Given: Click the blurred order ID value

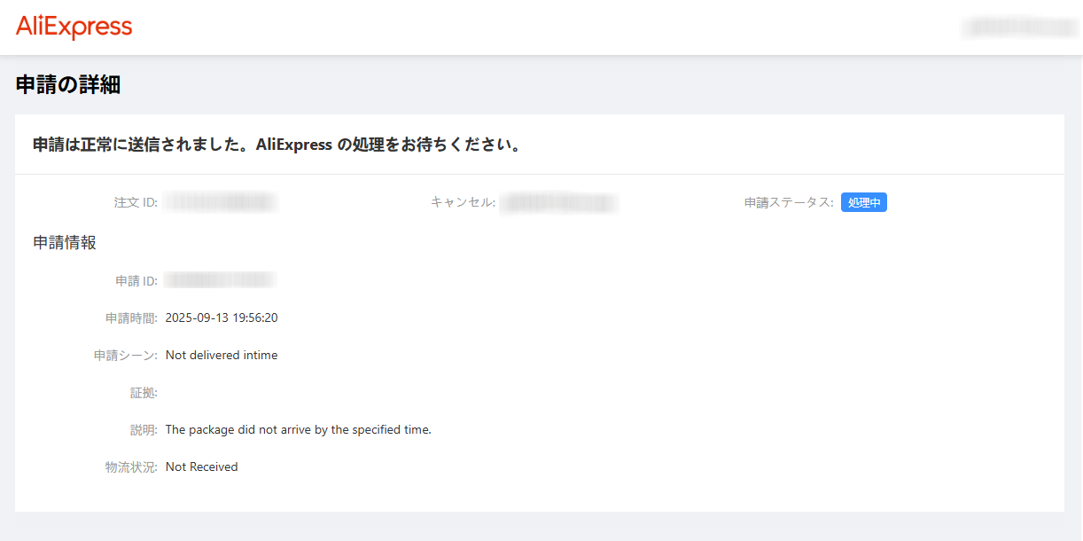Looking at the screenshot, I should [x=221, y=202].
